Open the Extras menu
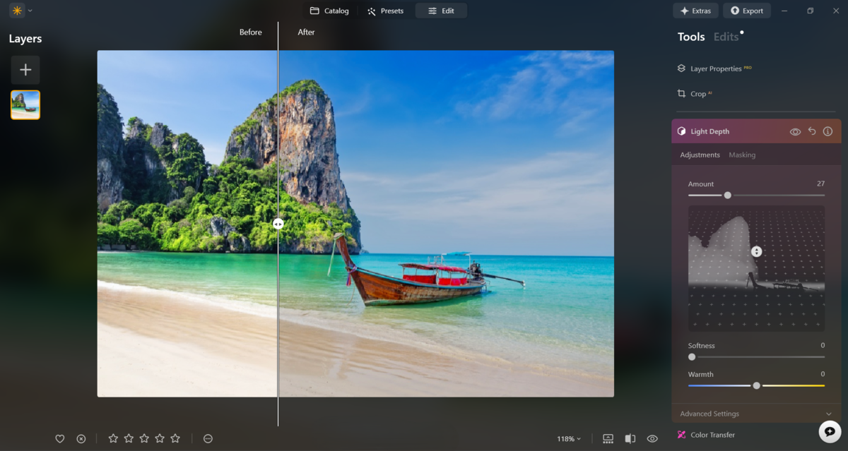Screen dimensions: 848x451 pyautogui.click(x=695, y=11)
